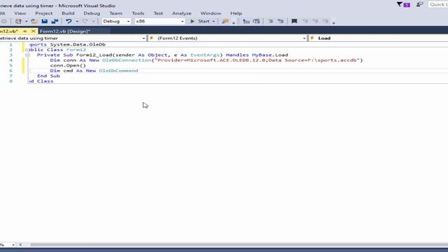
Task: Click the greyed Redo icon
Action: (x=85, y=21)
